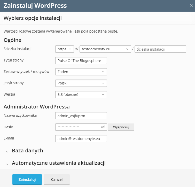Toggle password visibility eye icon

[x=103, y=127]
